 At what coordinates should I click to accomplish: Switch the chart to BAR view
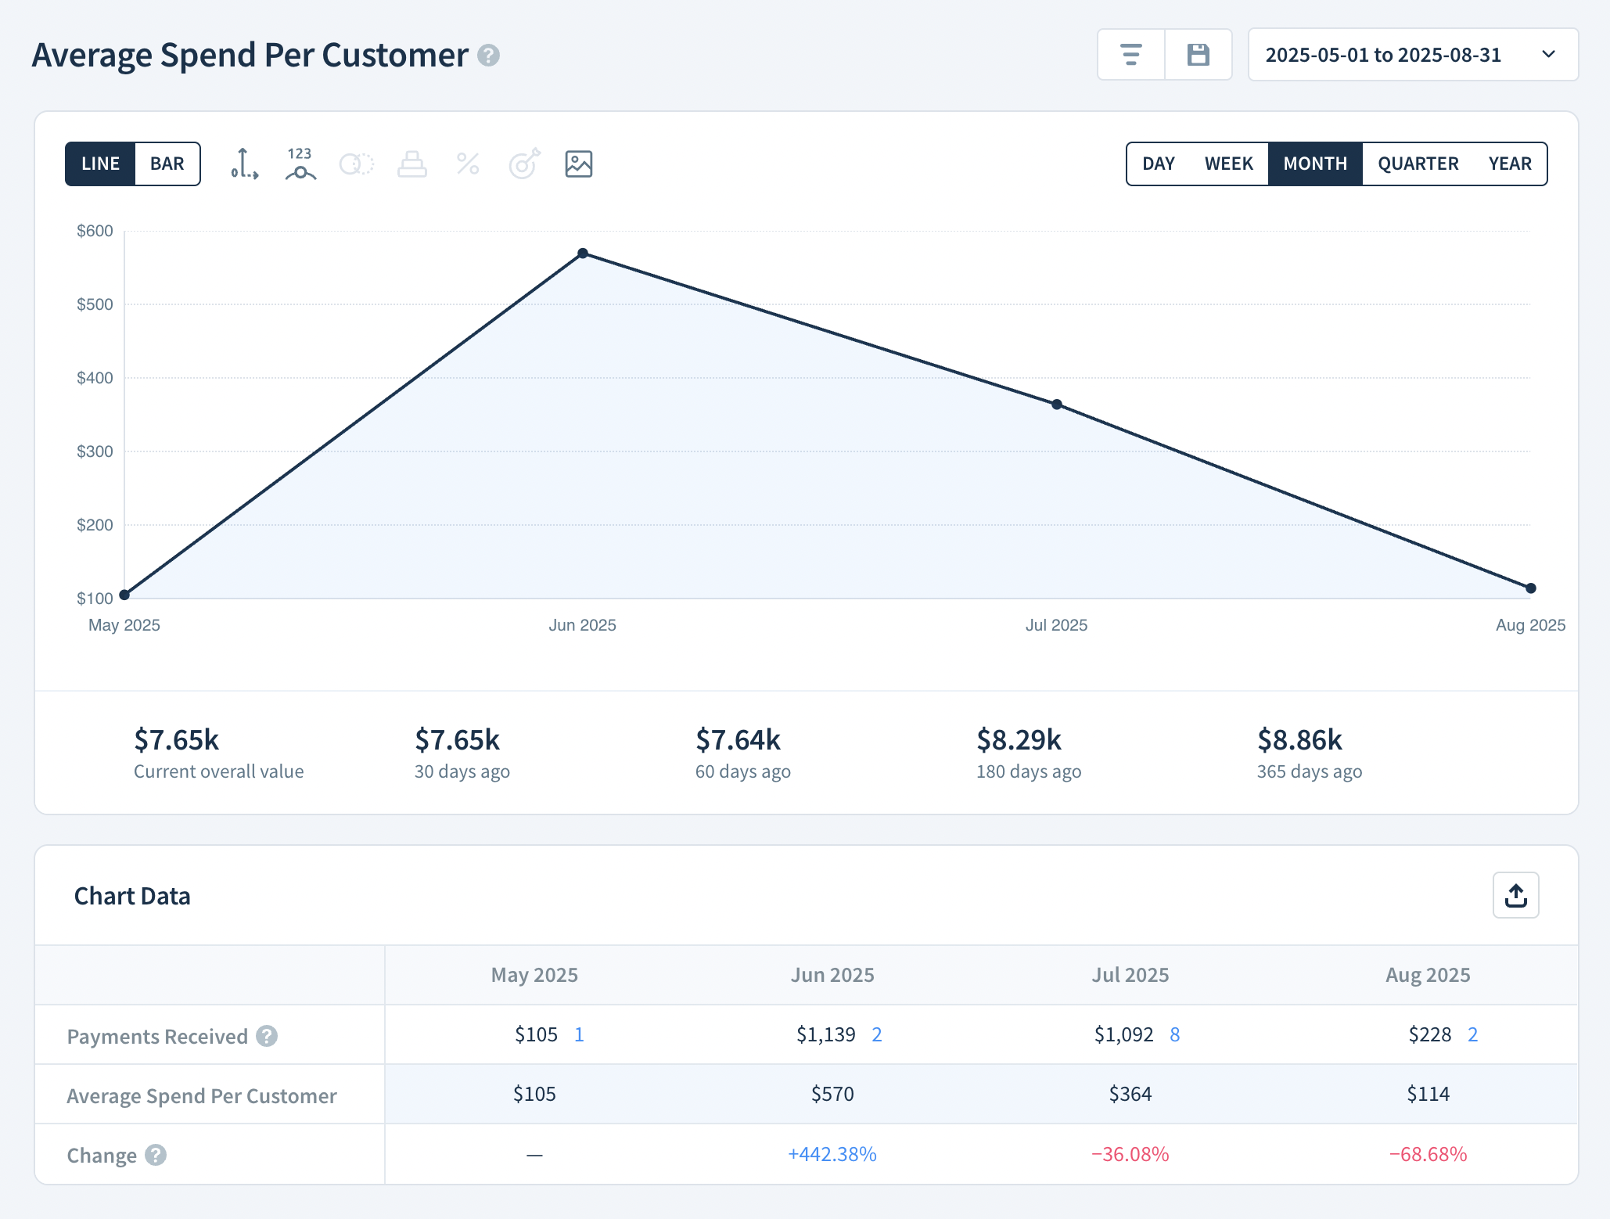(166, 164)
